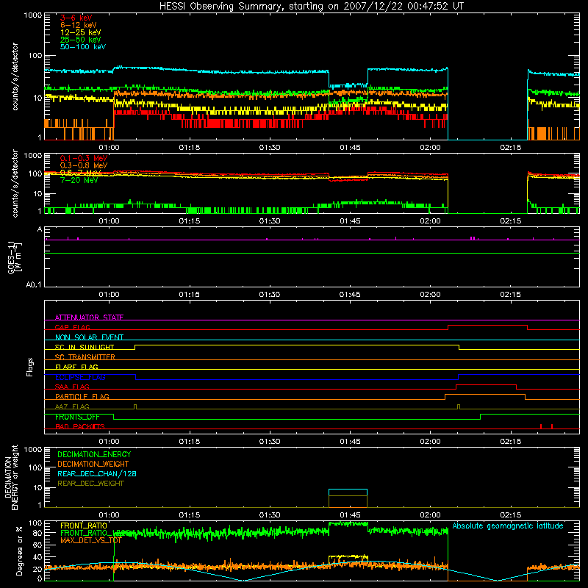The width and height of the screenshot is (588, 588).
Task: Click 01:15 tick under the decimation panel
Action: [x=190, y=515]
